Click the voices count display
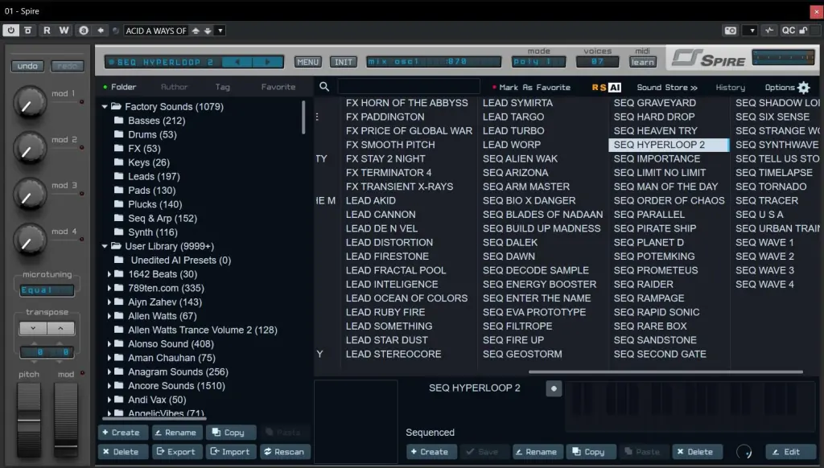Screen dimensions: 824x468 (x=598, y=61)
